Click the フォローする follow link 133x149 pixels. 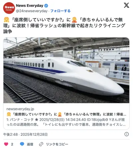[61, 11]
